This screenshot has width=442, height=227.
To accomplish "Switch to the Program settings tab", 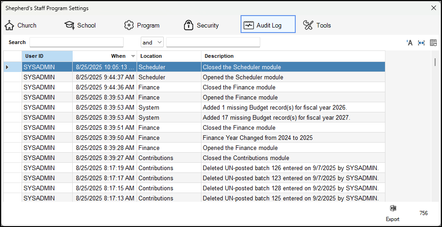I will pos(142,25).
